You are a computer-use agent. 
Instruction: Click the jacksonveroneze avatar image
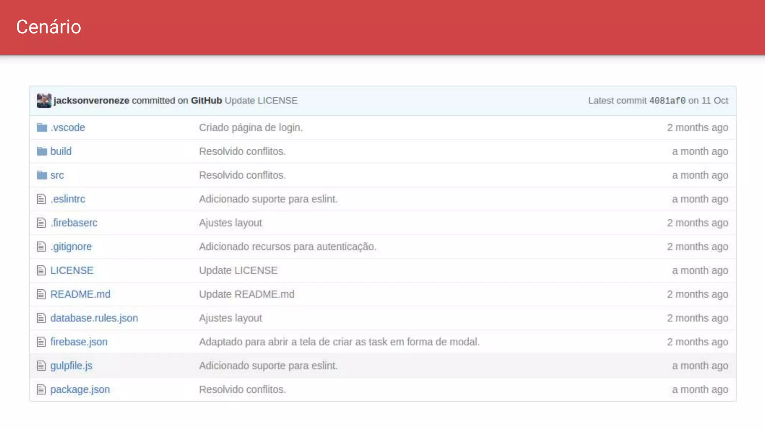coord(44,101)
